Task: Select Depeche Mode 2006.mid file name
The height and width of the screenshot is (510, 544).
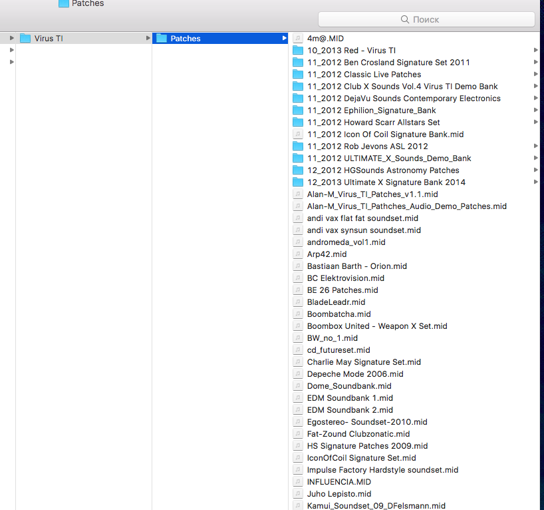Action: 355,374
